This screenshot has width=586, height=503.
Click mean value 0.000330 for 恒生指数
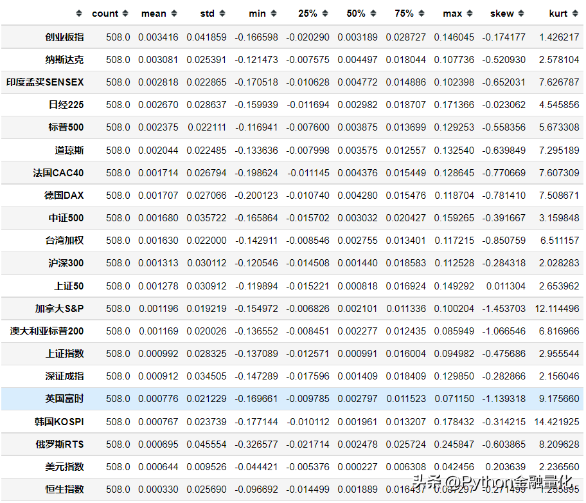tap(158, 489)
